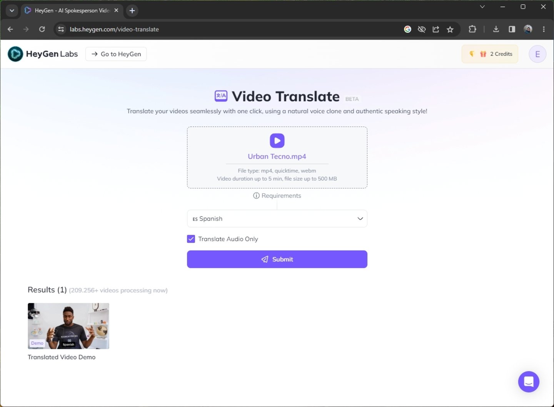Open Chrome profile avatar
The width and height of the screenshot is (554, 407).
click(x=528, y=29)
